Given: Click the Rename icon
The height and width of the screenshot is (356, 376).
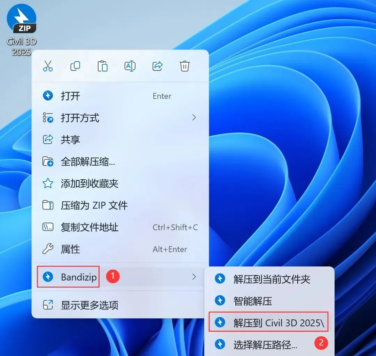Looking at the screenshot, I should tap(130, 66).
